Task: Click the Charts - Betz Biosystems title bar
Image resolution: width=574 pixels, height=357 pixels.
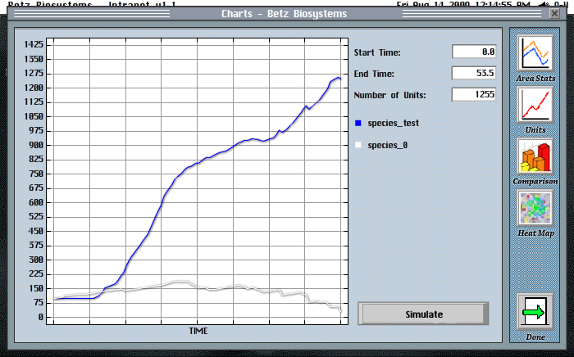Action: click(x=285, y=14)
